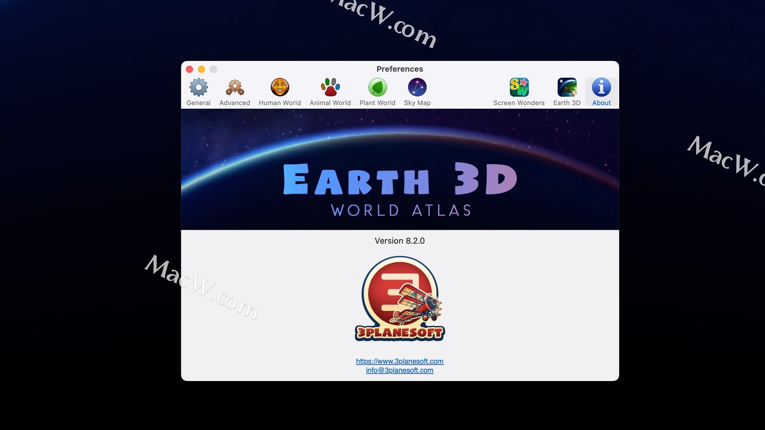Switch to Advanced gears settings
The width and height of the screenshot is (765, 430).
pos(235,92)
